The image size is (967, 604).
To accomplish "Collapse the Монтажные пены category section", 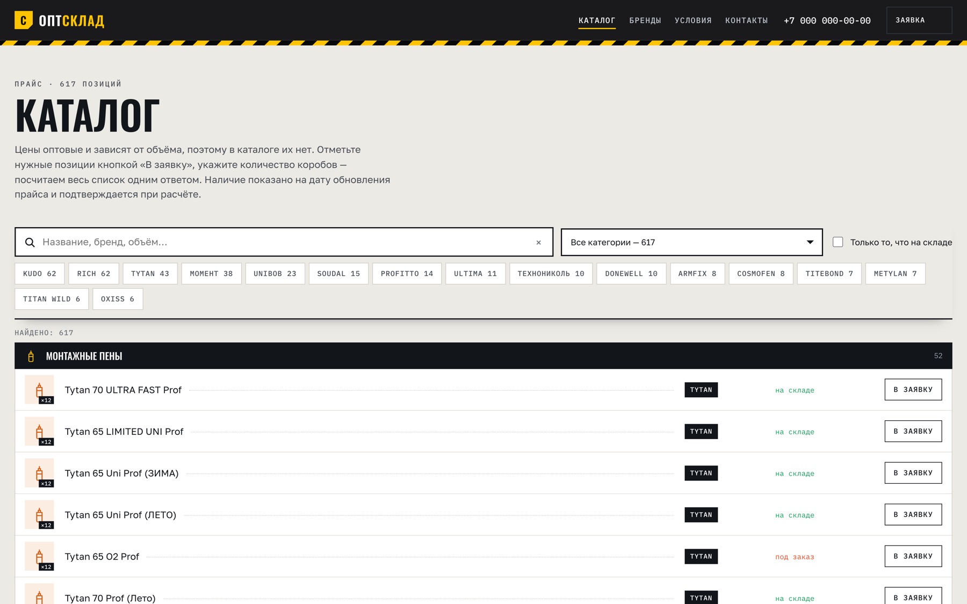I will click(484, 356).
